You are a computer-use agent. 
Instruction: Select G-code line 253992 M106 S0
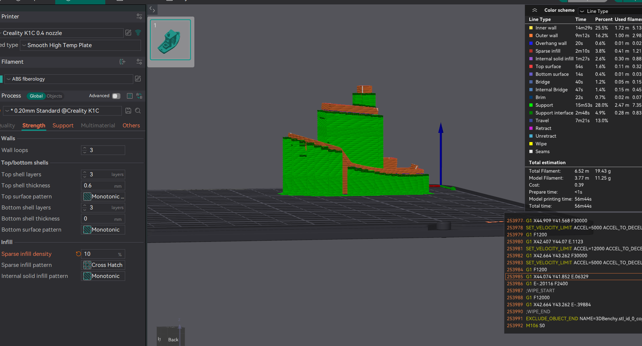(x=574, y=326)
